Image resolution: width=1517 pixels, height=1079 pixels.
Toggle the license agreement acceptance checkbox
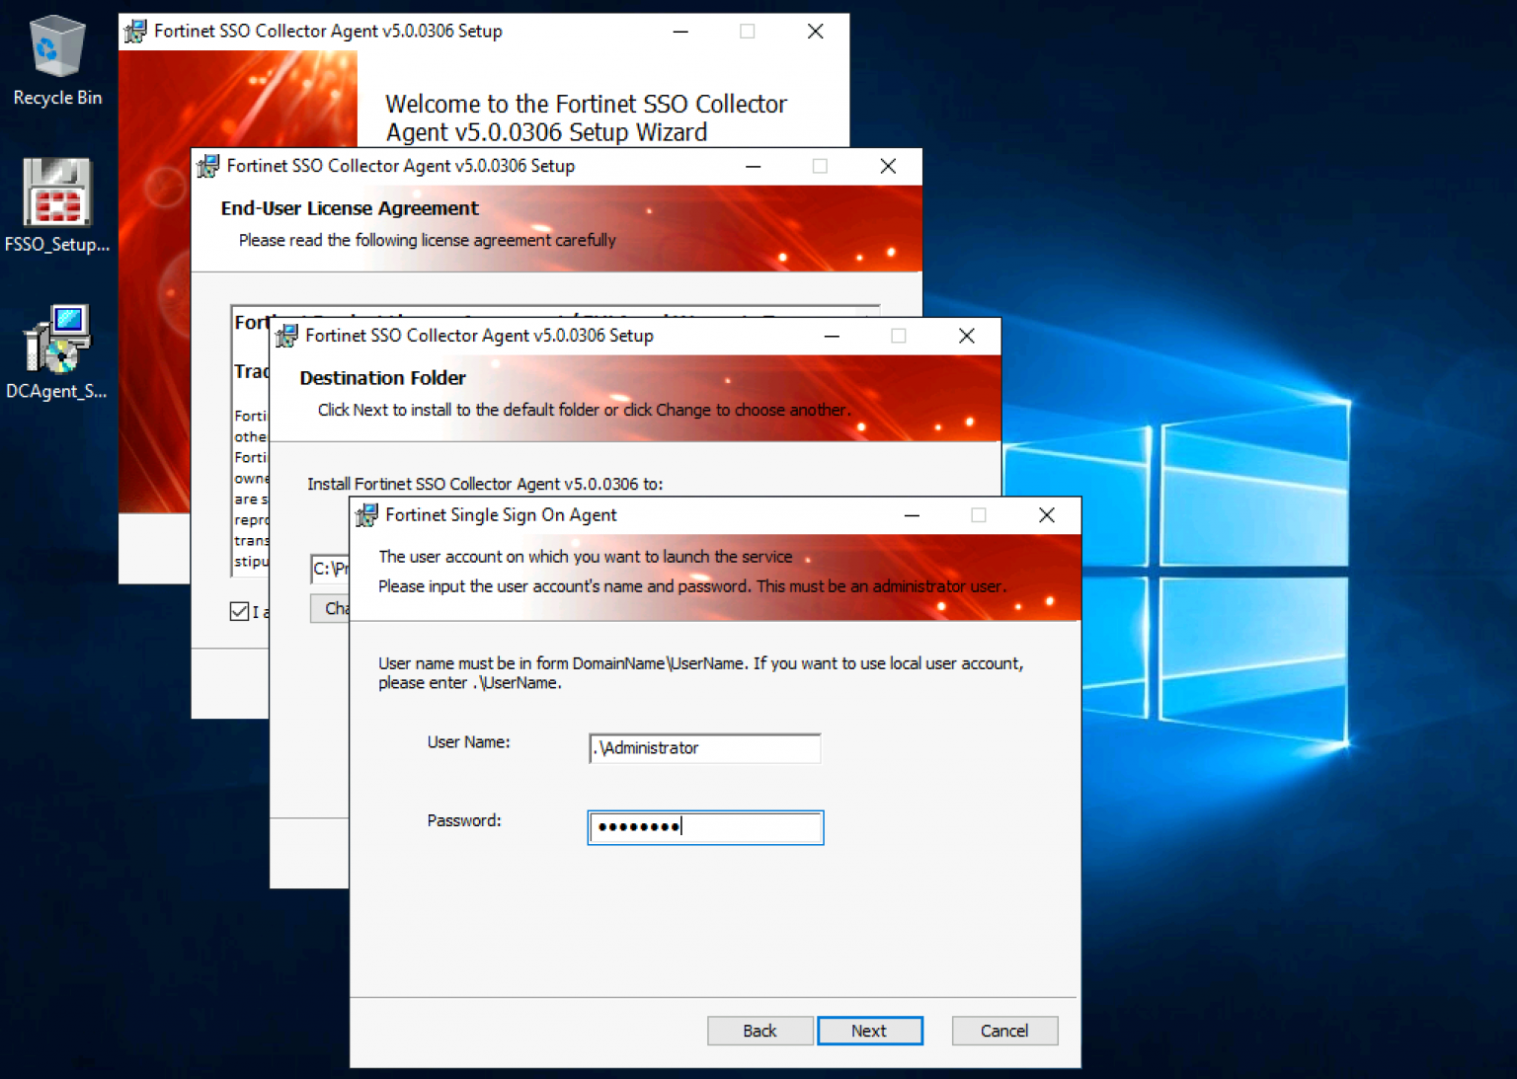pyautogui.click(x=239, y=611)
